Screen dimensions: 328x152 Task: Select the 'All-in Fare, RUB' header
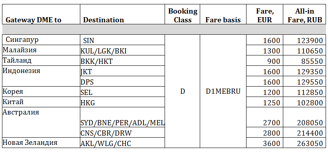pyautogui.click(x=304, y=14)
